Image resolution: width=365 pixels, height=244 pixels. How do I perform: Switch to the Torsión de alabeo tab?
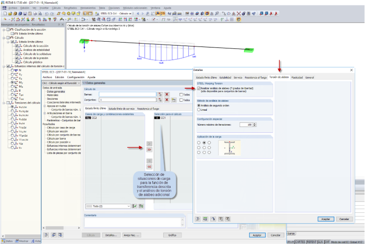click(x=279, y=77)
